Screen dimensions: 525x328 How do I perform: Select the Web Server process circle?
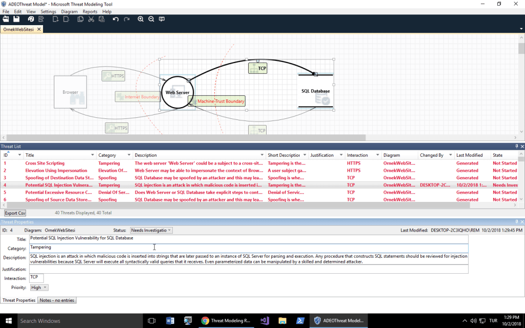tap(177, 92)
